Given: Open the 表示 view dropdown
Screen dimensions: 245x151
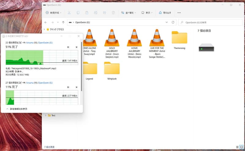Looking at the screenshot, I should pos(147,13).
